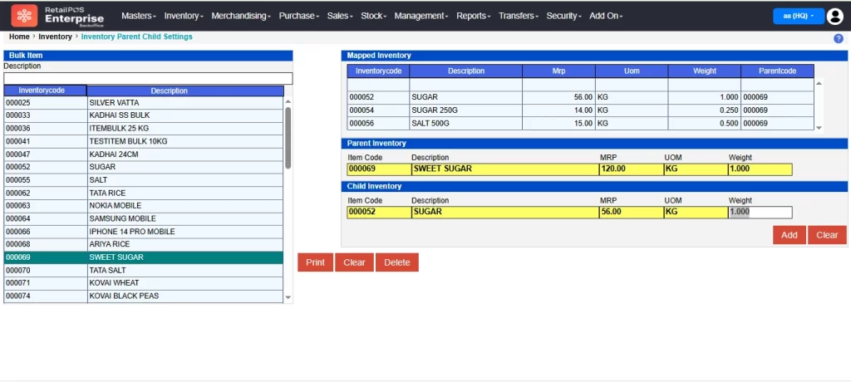Select bulk item 000055 SALT
This screenshot has width=851, height=382.
143,179
